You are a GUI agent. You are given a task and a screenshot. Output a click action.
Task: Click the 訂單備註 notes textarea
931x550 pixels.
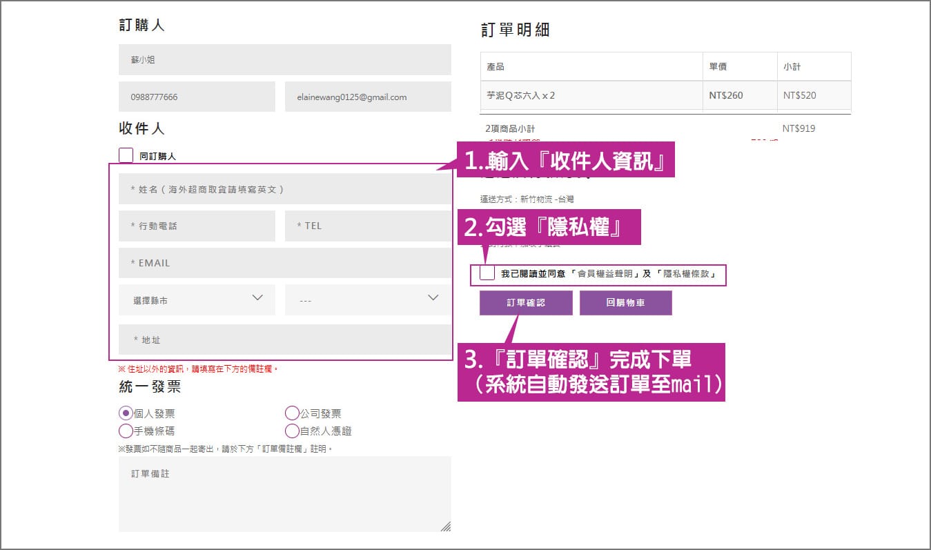[285, 494]
